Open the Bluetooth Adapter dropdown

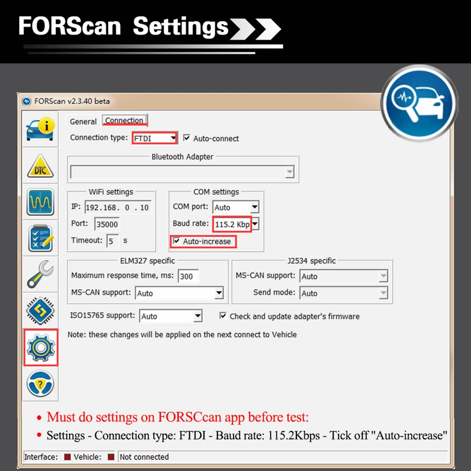click(x=182, y=172)
